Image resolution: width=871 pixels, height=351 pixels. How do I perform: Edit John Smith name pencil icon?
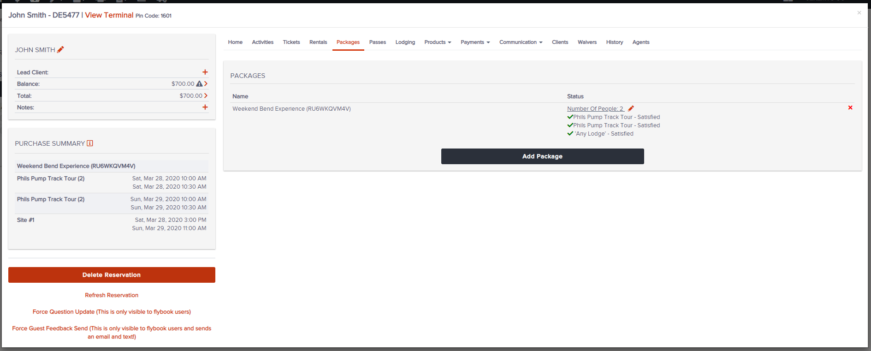pyautogui.click(x=60, y=49)
